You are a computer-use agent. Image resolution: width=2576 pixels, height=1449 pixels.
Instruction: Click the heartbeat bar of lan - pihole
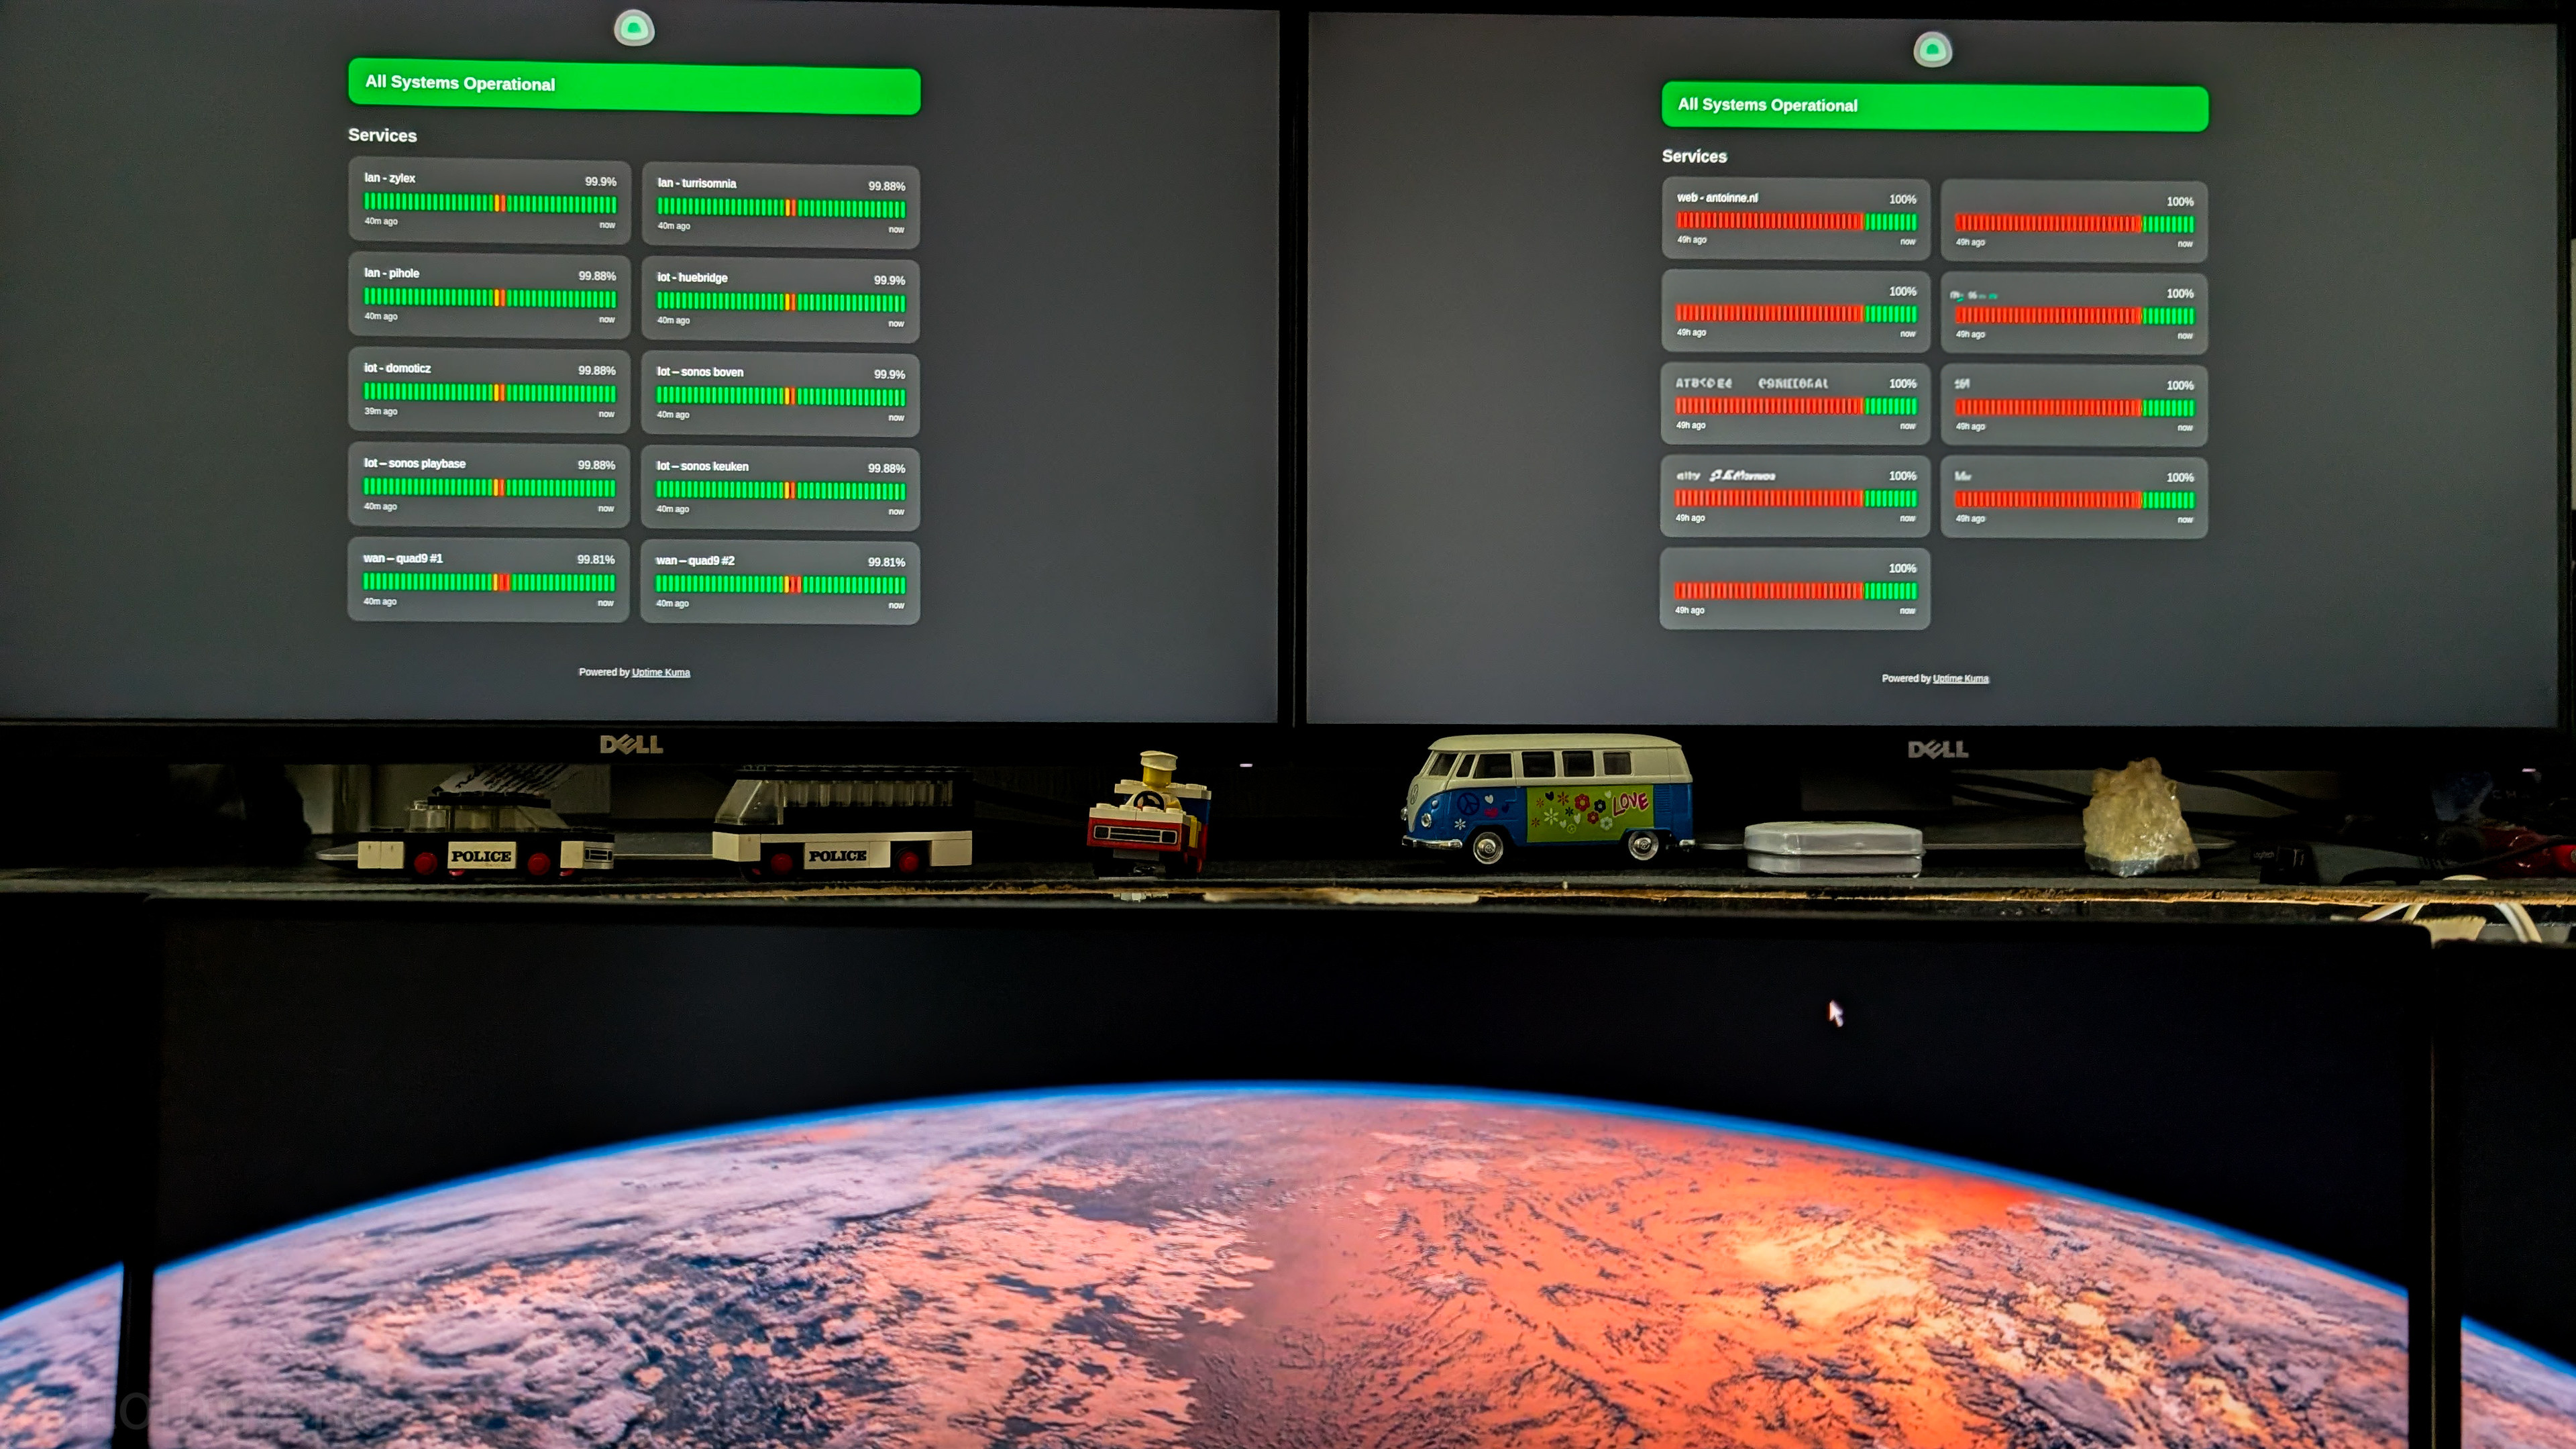(x=490, y=298)
